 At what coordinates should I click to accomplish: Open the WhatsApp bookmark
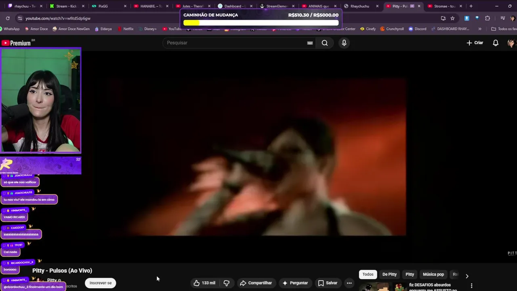[10, 29]
